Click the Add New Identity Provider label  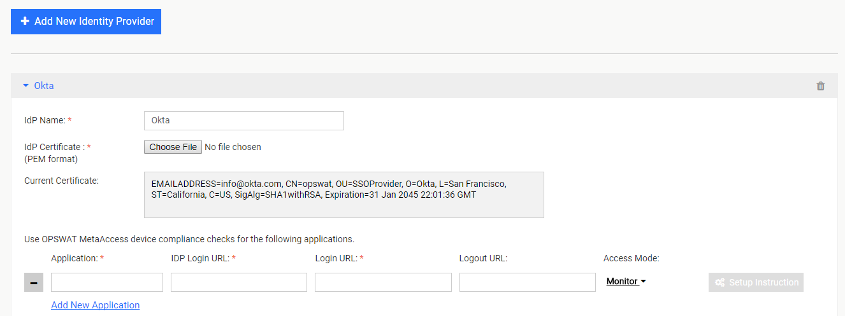tap(94, 22)
